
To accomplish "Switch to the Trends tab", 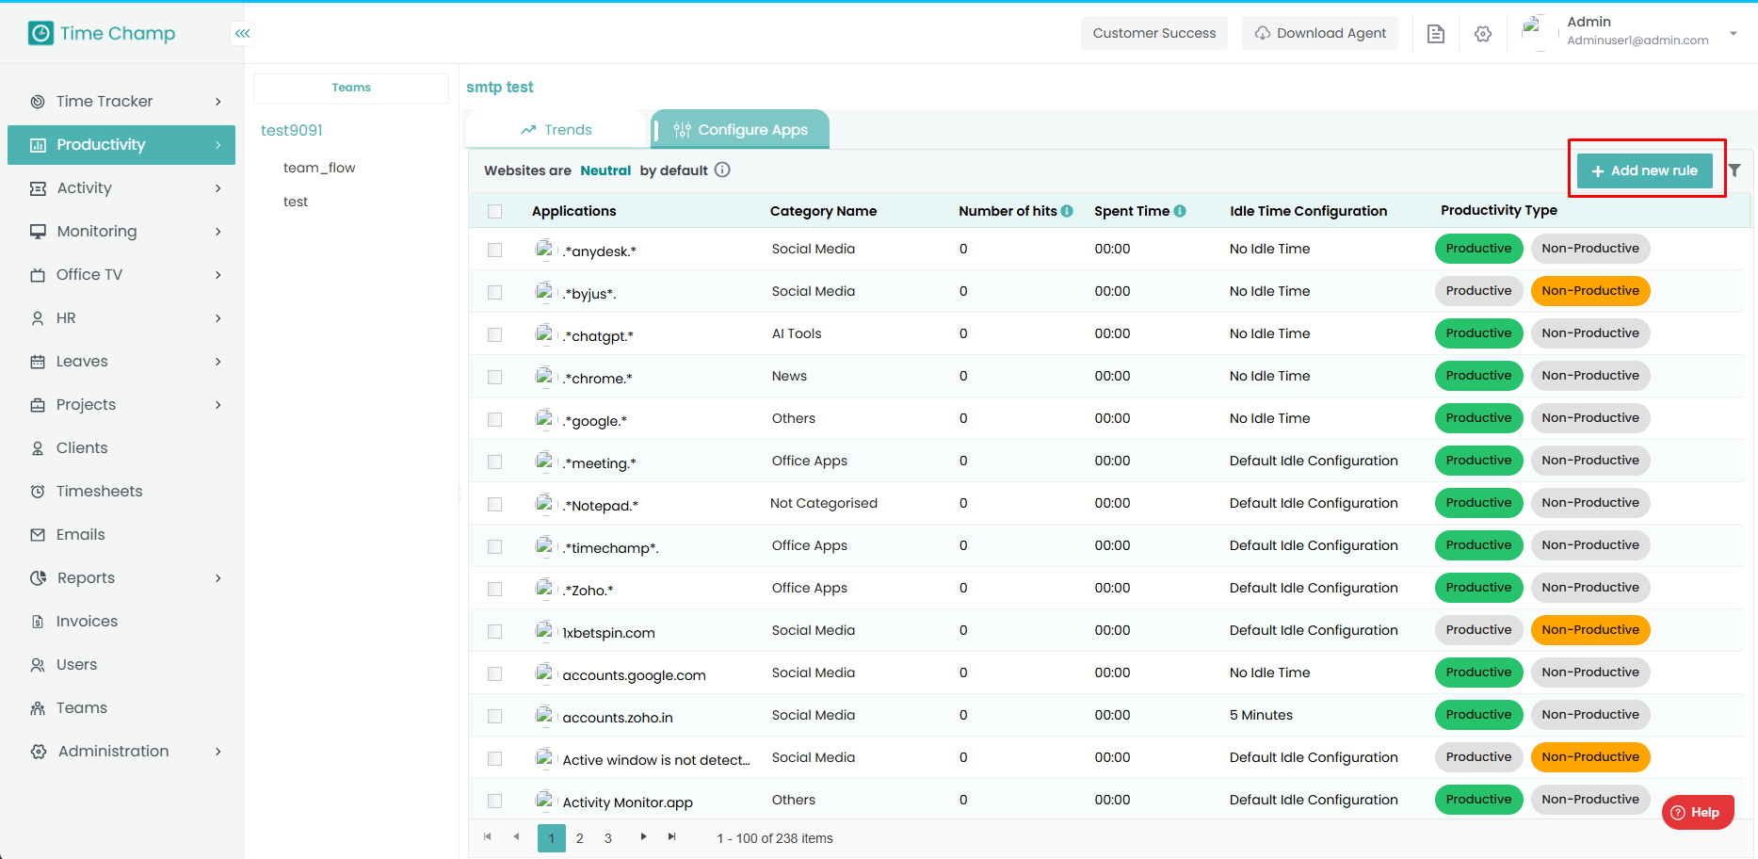I will pos(556,130).
